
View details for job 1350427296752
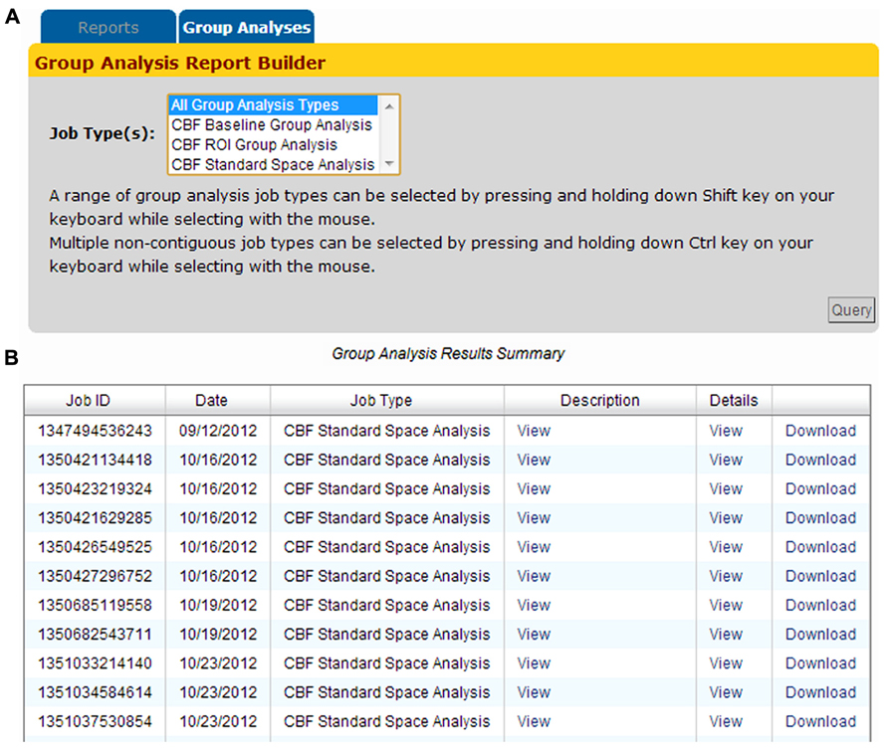[726, 576]
